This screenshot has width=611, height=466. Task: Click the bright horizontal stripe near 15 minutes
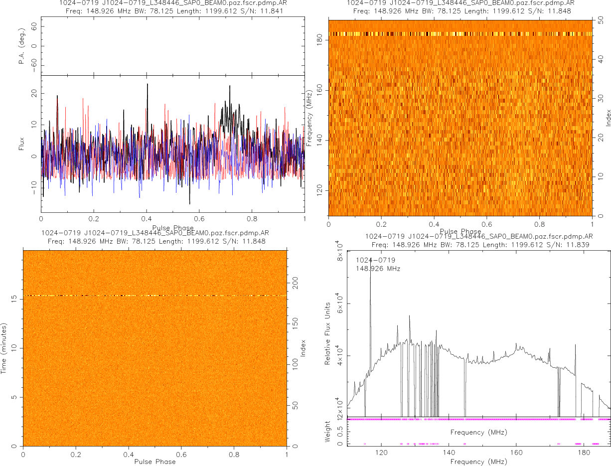click(x=155, y=296)
